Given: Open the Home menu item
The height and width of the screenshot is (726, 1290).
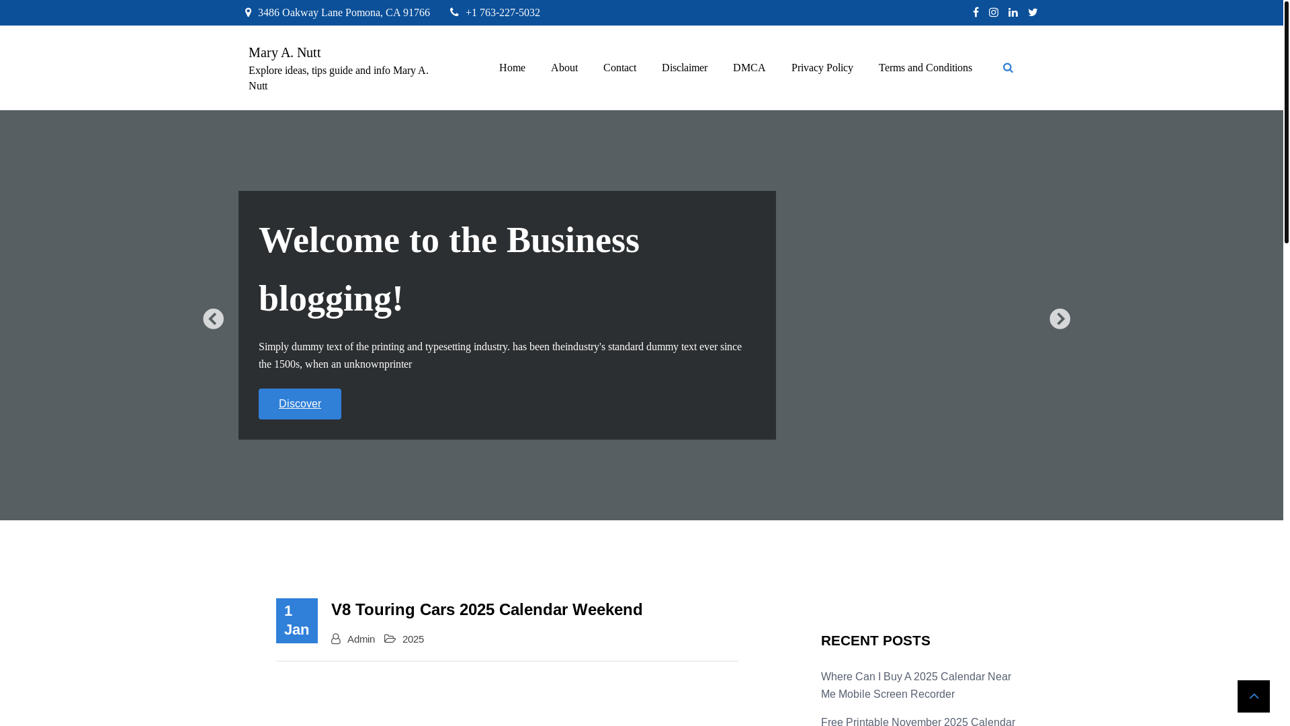Looking at the screenshot, I should tap(512, 68).
